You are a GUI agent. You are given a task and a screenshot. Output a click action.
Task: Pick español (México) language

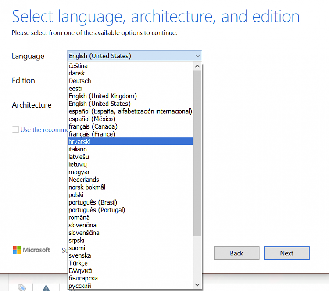[131, 119]
